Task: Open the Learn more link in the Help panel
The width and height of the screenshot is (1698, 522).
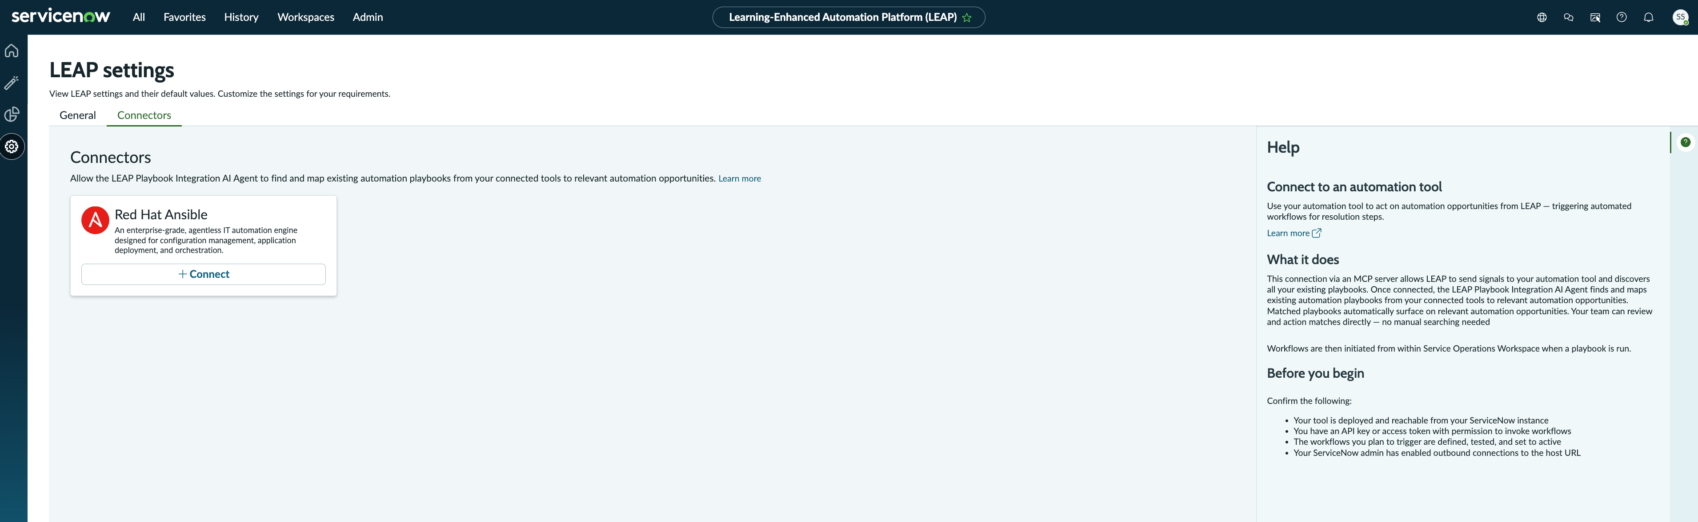Action: [1294, 233]
